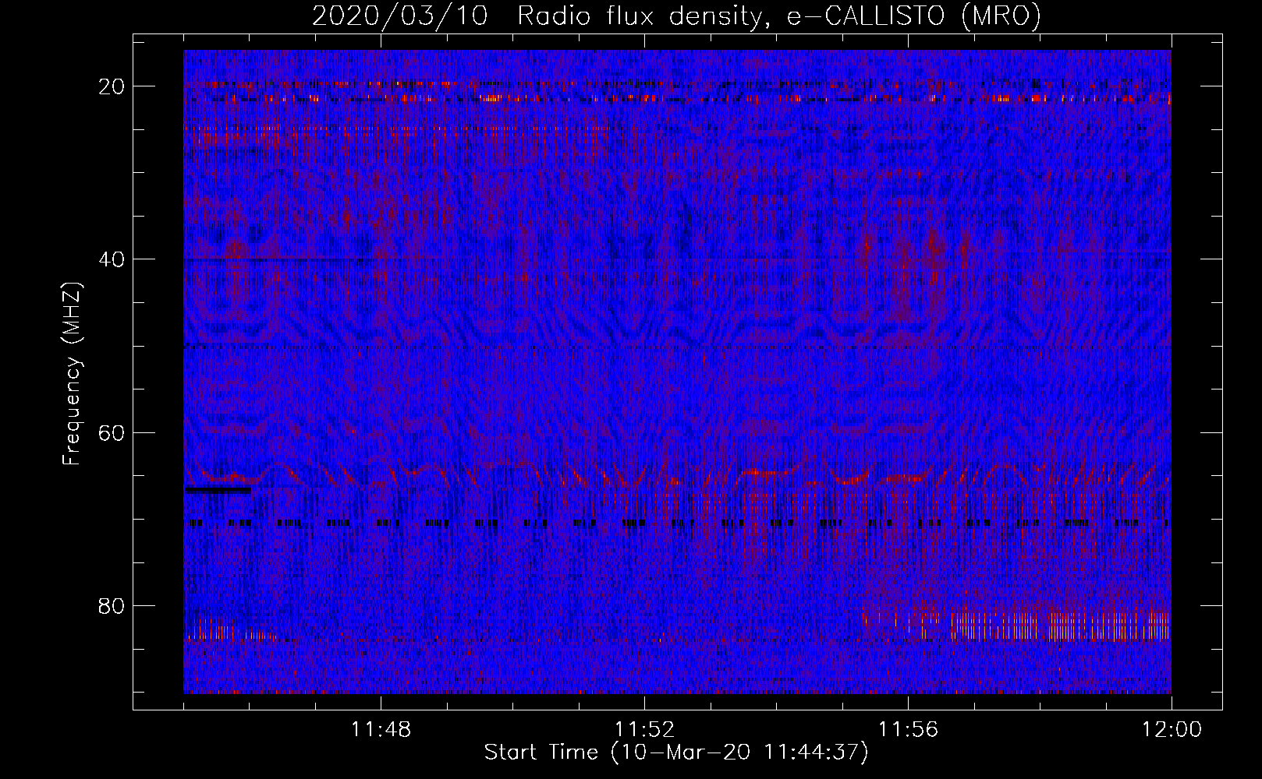Click the 60 MHz frequency tick label

coord(112,432)
